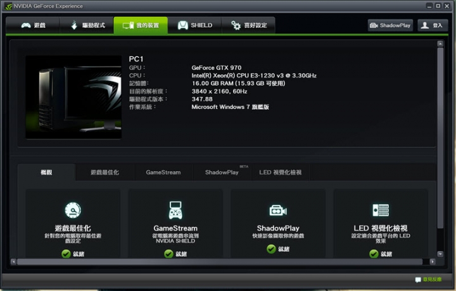
Task: Click the LED 視覺化檢視 card title
Action: point(381,228)
